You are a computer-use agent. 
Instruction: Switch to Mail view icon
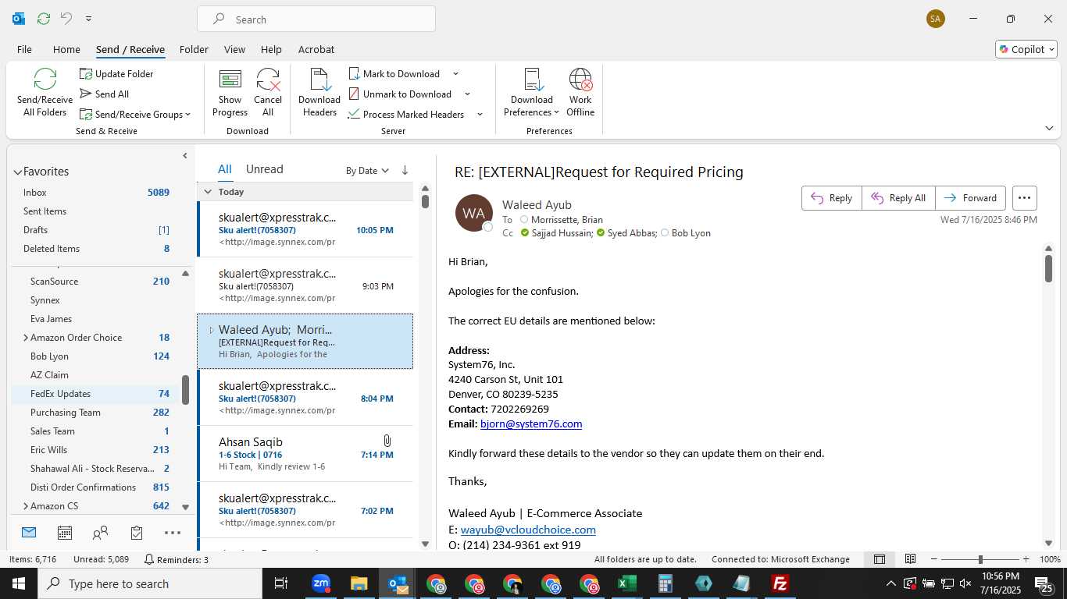(x=29, y=533)
